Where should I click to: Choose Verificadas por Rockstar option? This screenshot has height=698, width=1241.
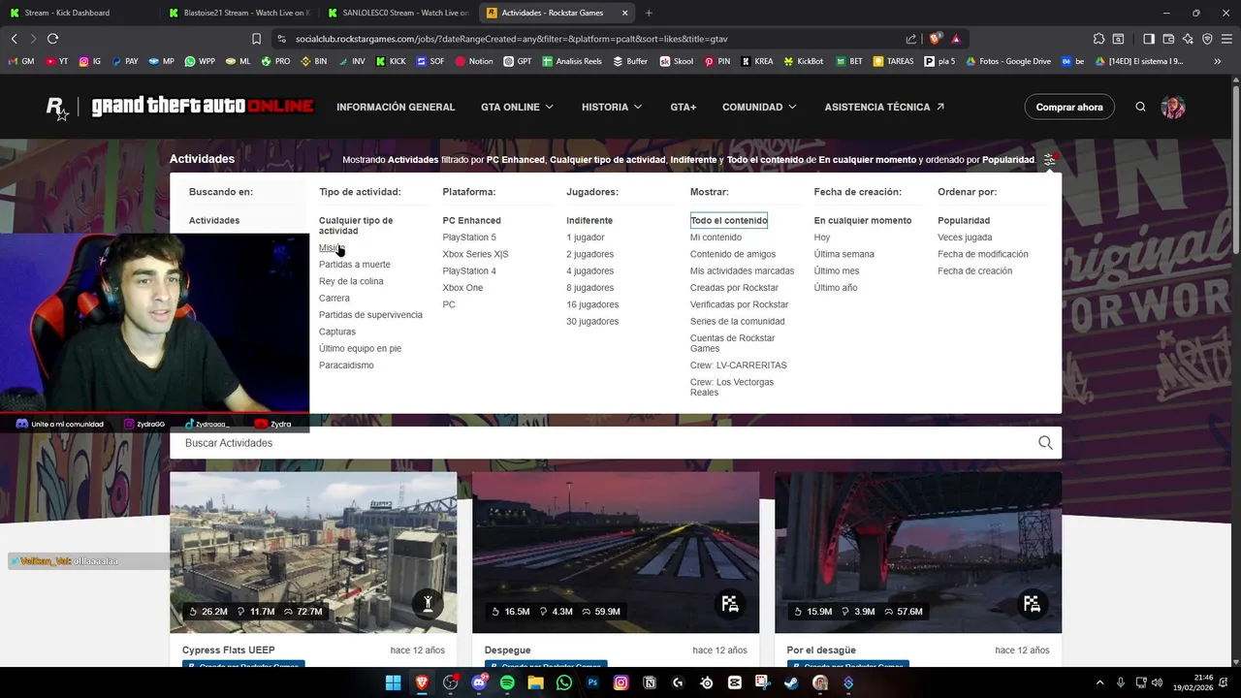739,304
